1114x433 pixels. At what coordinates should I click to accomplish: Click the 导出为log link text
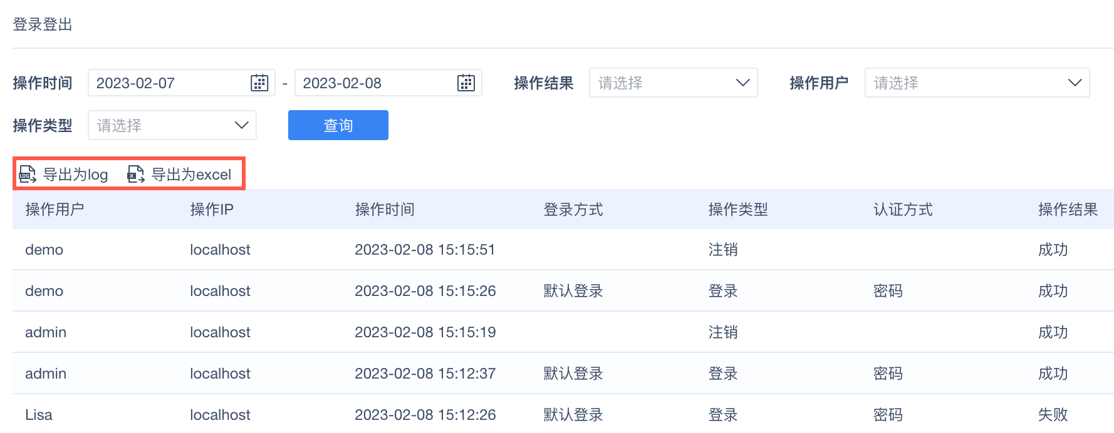tap(75, 175)
